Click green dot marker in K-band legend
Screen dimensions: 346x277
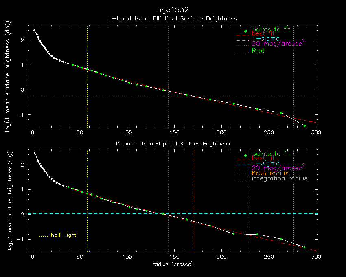(245, 156)
